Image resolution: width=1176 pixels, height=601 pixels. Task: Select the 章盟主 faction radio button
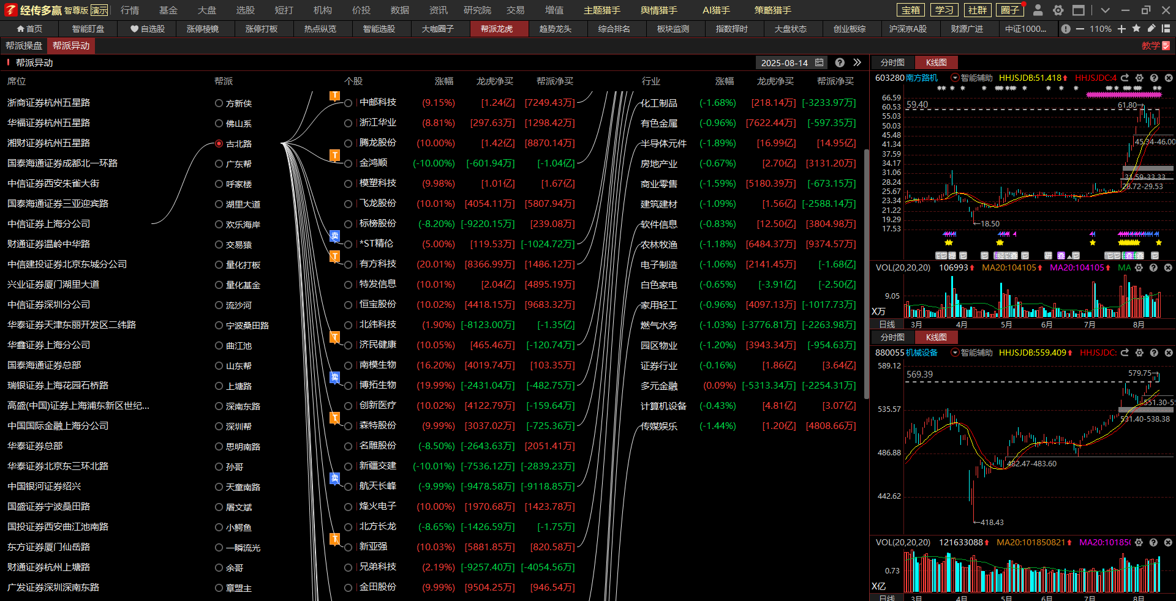point(219,588)
